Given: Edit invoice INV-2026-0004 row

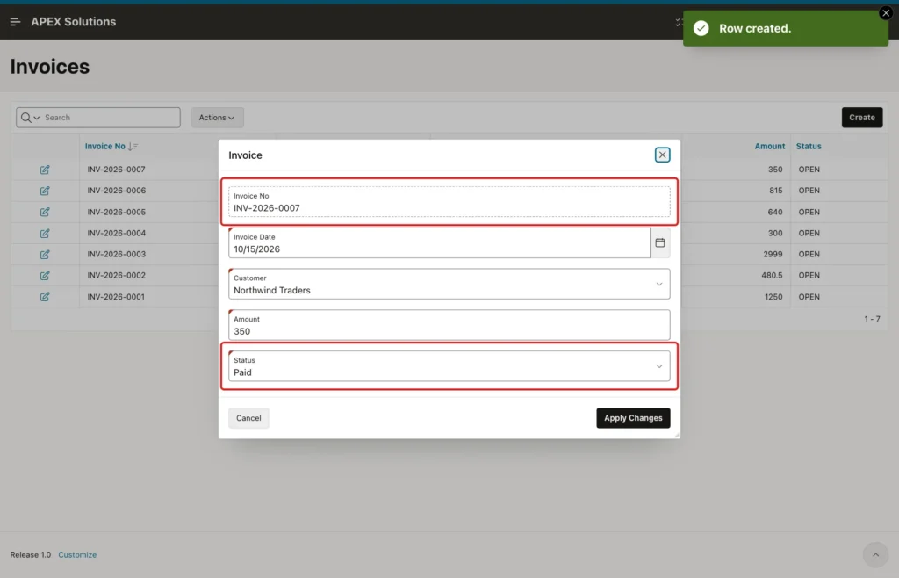Looking at the screenshot, I should [45, 234].
